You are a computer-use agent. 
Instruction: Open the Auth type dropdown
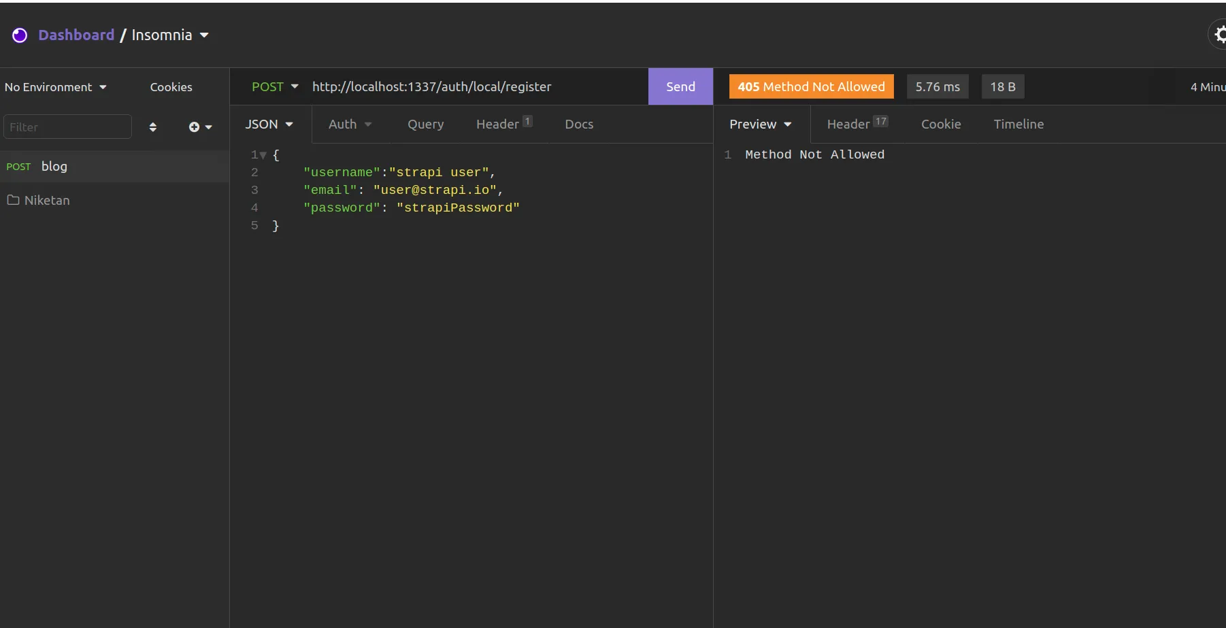[x=350, y=125]
